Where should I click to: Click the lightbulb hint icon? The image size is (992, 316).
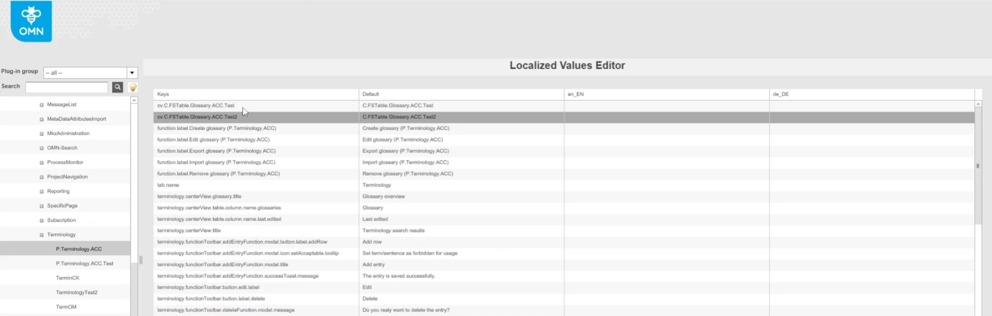click(x=133, y=87)
